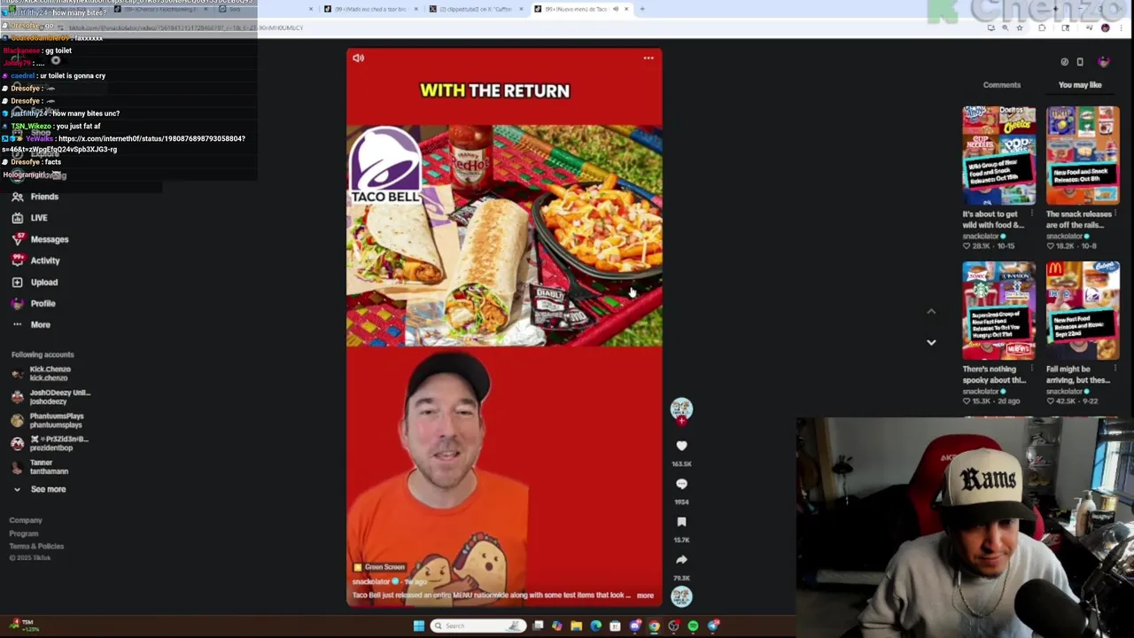Click the Company footer link
Viewport: 1134px width, 638px height.
click(26, 520)
